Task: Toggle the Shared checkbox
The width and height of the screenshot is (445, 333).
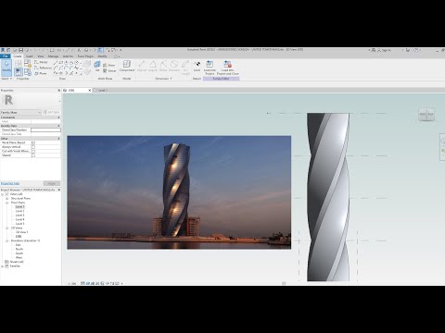Action: click(33, 155)
